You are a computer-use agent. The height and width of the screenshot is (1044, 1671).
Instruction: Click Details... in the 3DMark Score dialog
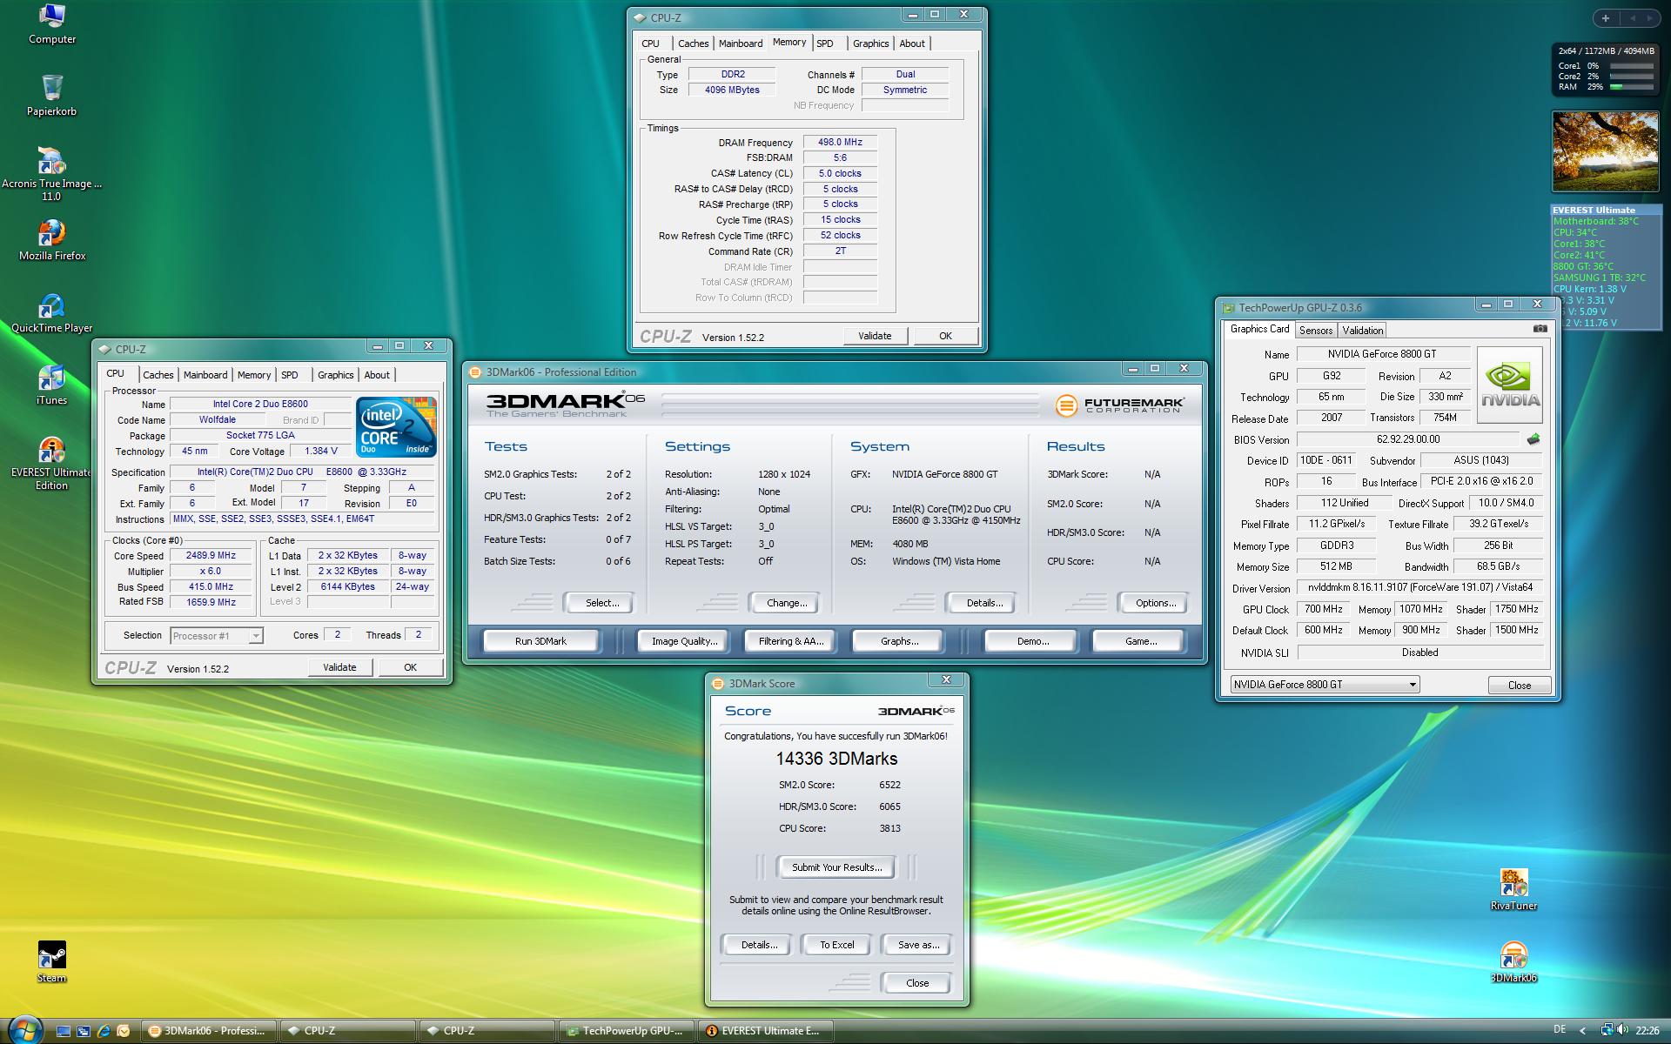pyautogui.click(x=759, y=945)
